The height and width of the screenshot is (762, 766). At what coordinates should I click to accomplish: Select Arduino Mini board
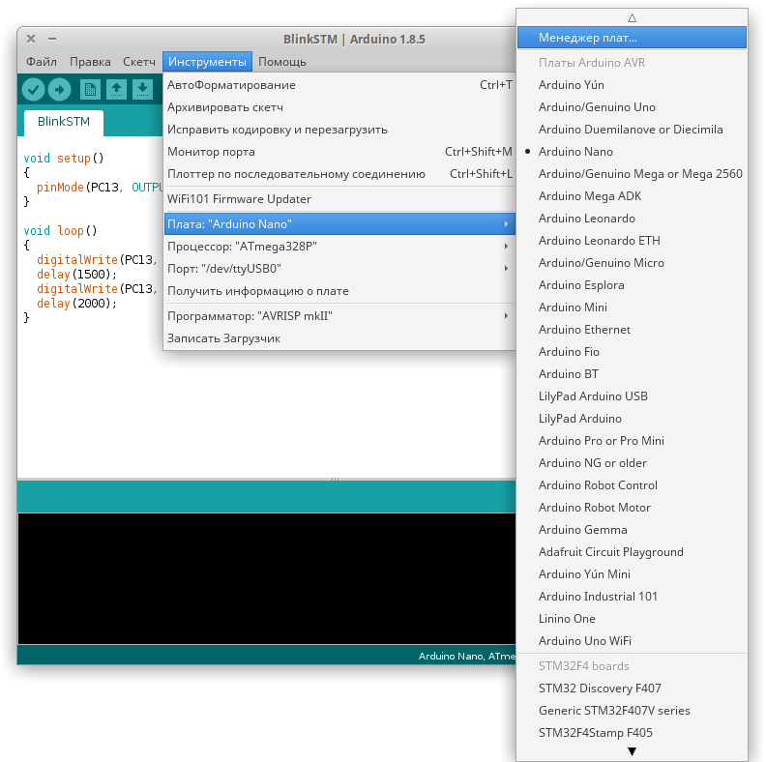(632, 308)
